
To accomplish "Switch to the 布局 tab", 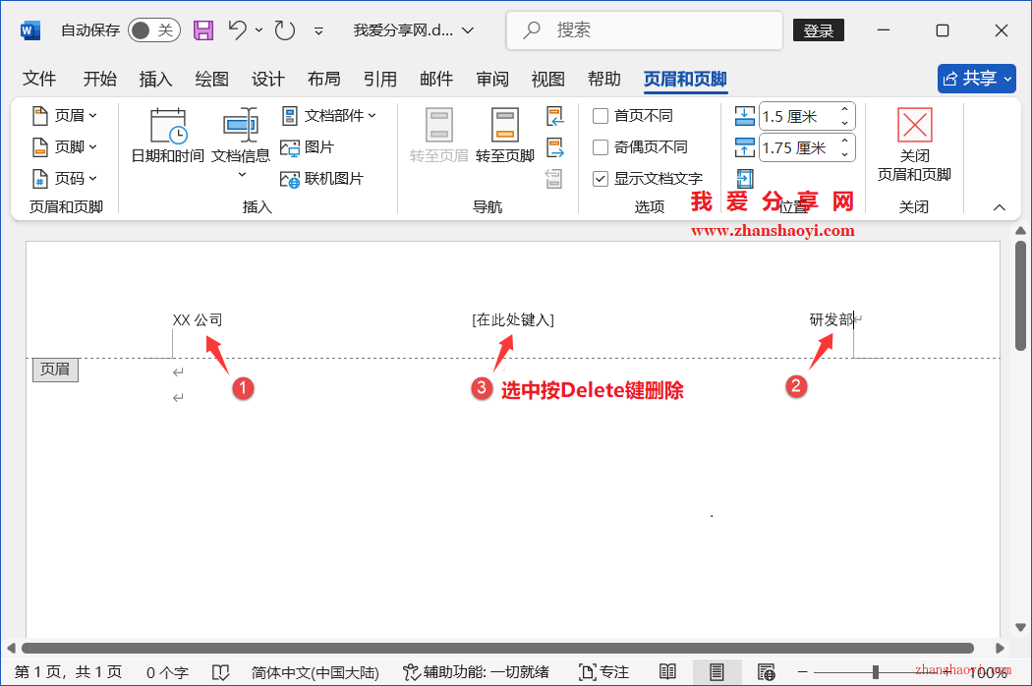I will coord(324,79).
